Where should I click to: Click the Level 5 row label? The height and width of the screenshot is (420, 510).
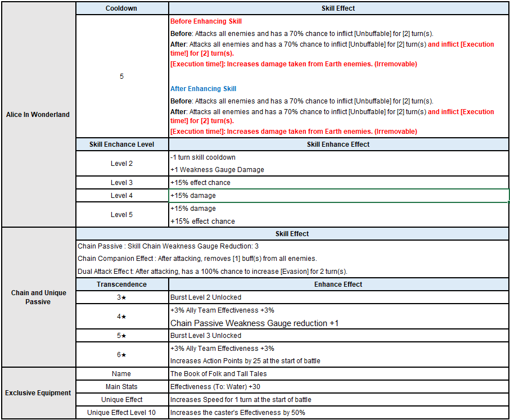[x=121, y=215]
